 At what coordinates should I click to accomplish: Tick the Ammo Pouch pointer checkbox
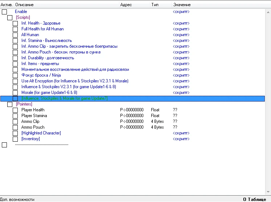pos(15,128)
